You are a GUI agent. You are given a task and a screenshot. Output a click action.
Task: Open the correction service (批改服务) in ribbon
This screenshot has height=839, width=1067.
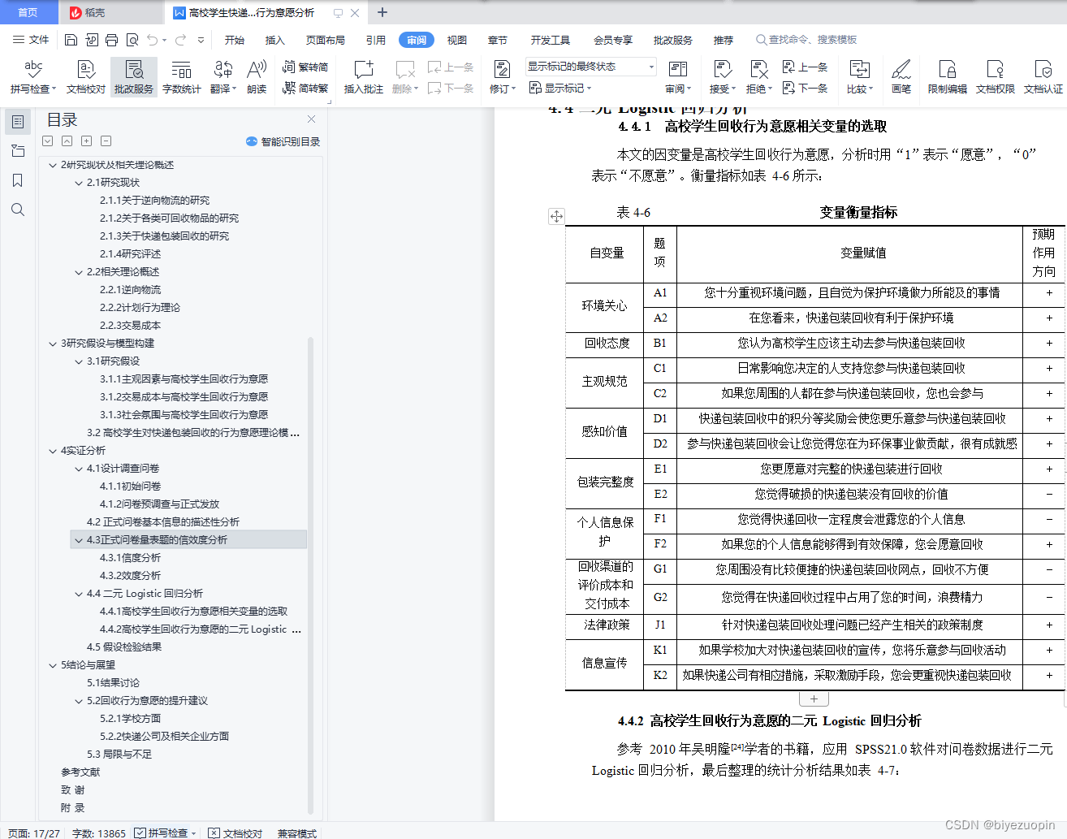click(134, 76)
